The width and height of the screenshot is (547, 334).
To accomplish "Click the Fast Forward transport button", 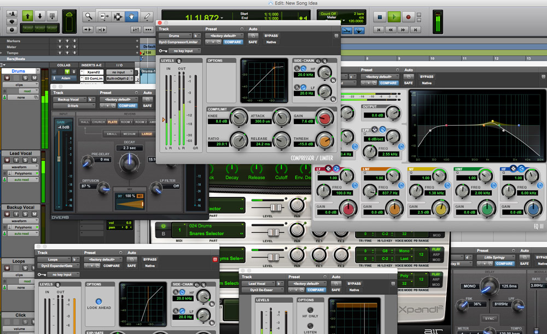I will [x=403, y=30].
